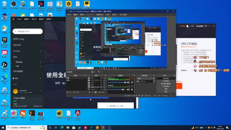The width and height of the screenshot is (231, 130).
Task: Open 场景集合(S) menu in OBS
Action: pyautogui.click(x=100, y=15)
